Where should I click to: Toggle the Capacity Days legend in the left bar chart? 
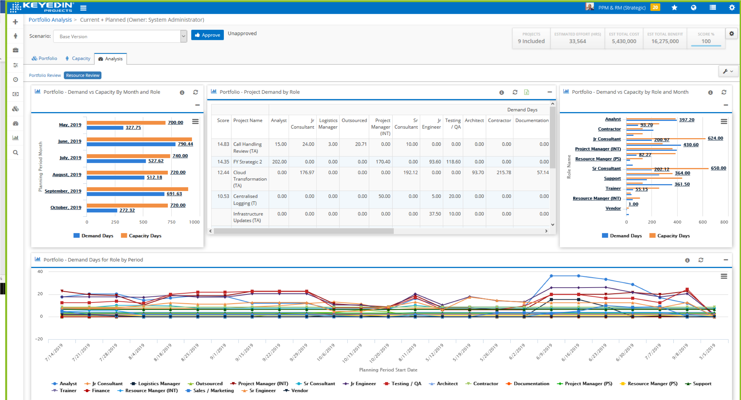coord(141,236)
